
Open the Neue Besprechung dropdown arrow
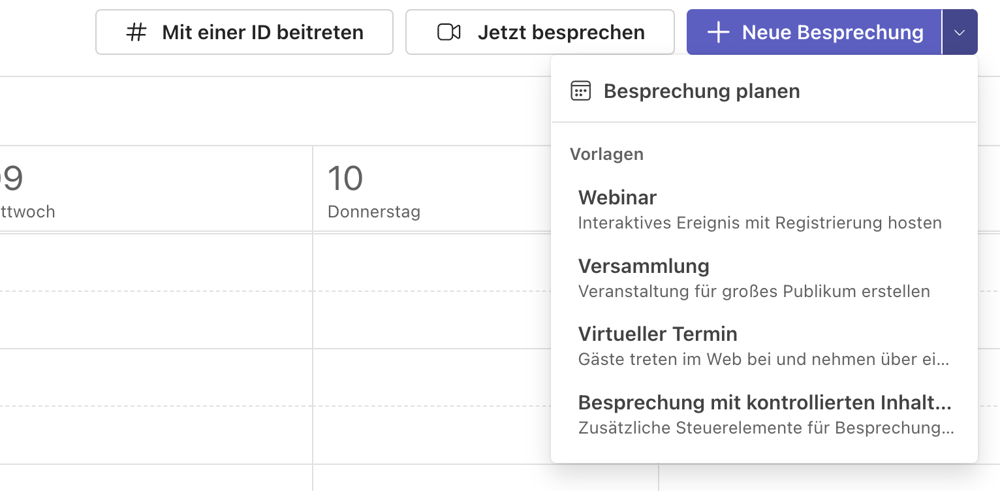pyautogui.click(x=960, y=32)
